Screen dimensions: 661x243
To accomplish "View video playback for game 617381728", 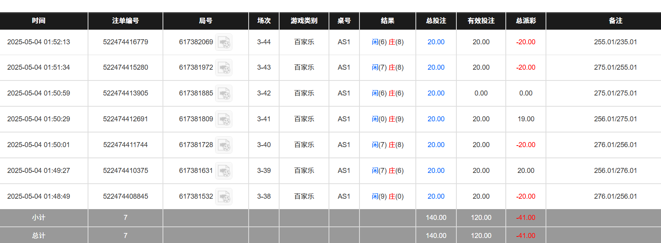I will (224, 145).
